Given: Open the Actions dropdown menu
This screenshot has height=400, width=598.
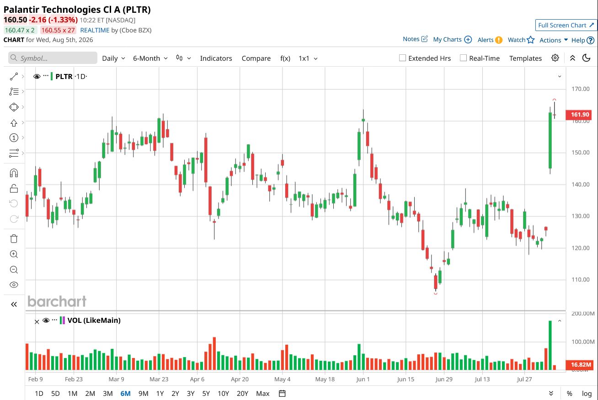Looking at the screenshot, I should tap(554, 40).
